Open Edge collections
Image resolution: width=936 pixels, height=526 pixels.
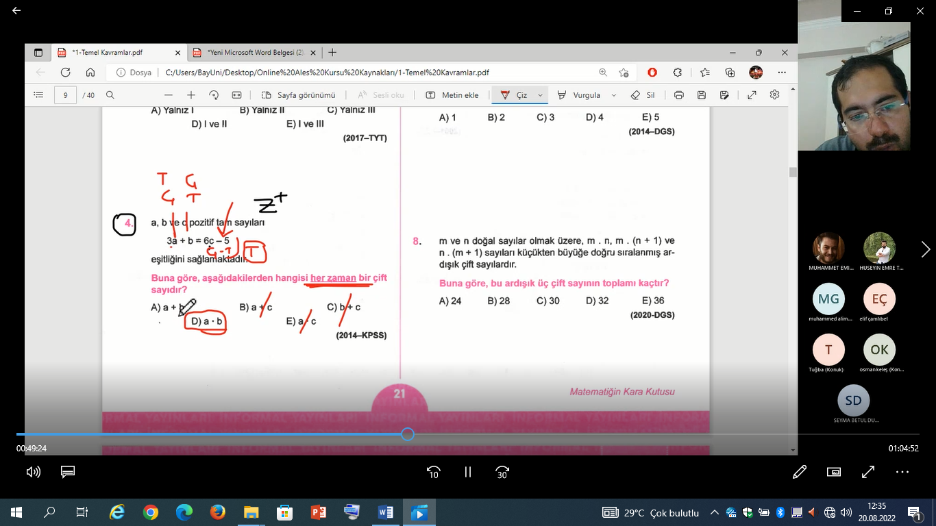pos(730,73)
